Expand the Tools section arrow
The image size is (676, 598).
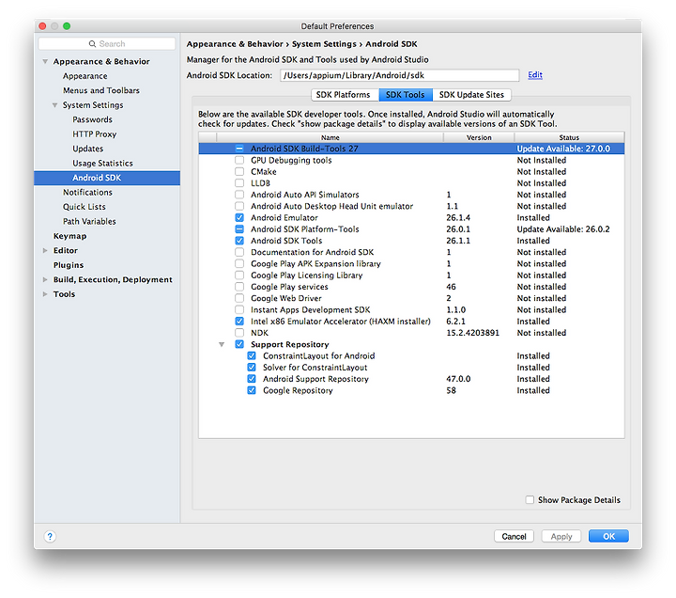click(x=45, y=294)
